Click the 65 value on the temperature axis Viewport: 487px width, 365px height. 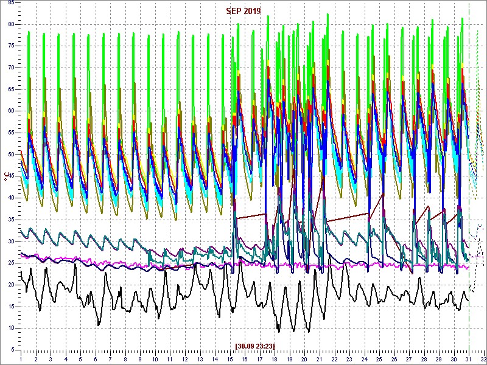[10, 89]
